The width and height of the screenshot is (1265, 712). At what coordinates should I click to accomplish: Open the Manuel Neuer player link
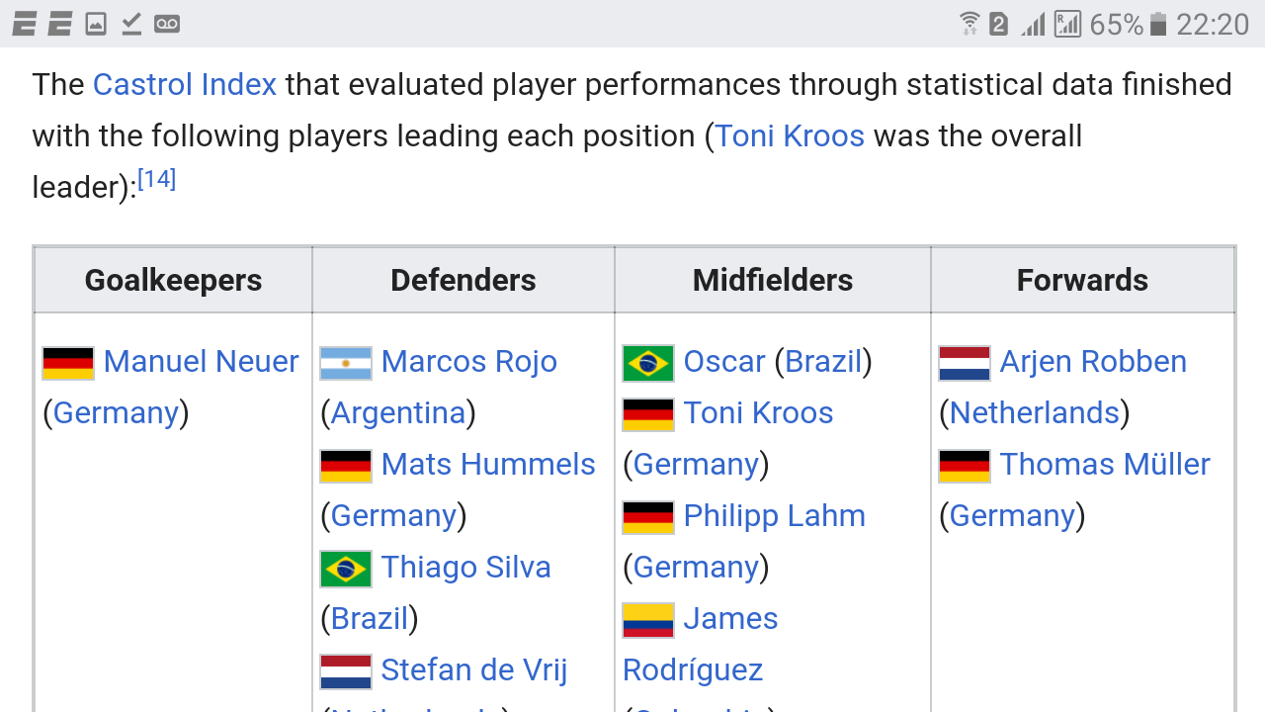click(201, 362)
